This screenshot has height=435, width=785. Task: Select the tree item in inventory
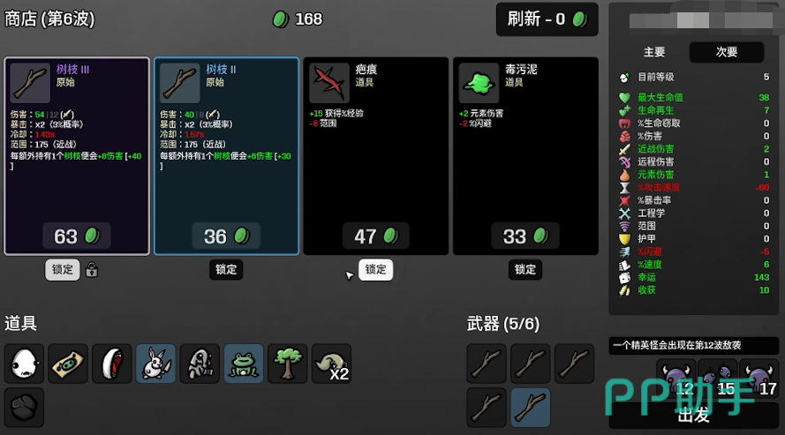tap(287, 364)
